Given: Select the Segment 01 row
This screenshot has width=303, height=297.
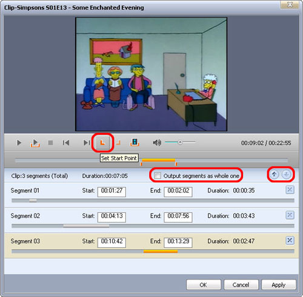Looking at the screenshot, I should click(x=151, y=195).
